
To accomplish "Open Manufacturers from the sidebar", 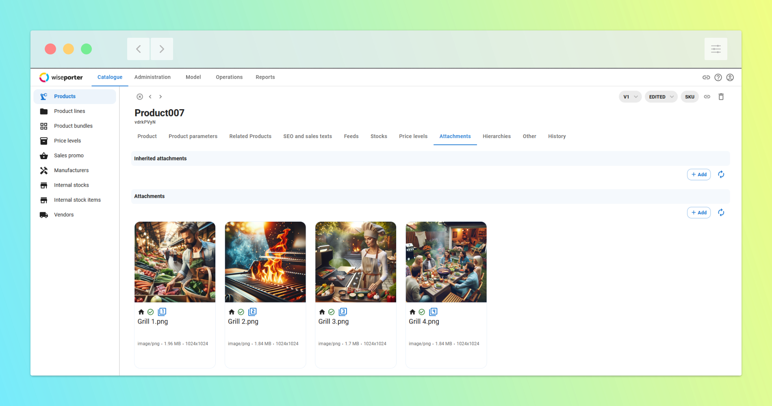I will 72,170.
